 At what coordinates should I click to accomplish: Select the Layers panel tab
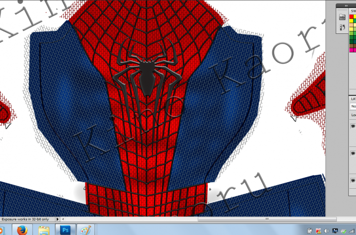(x=353, y=99)
